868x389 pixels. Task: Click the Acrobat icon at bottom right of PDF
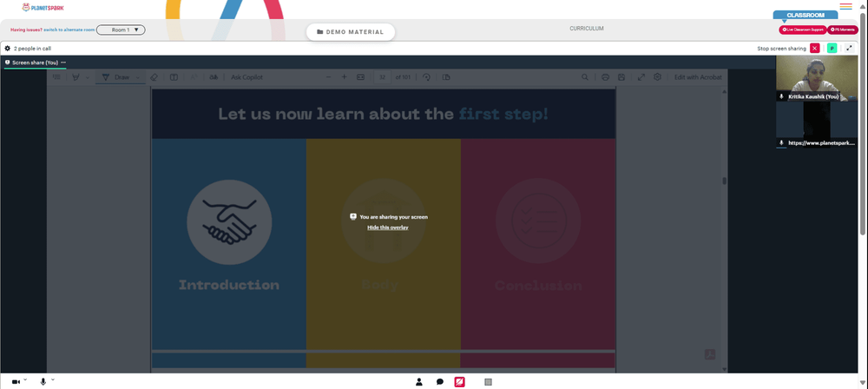tap(710, 354)
